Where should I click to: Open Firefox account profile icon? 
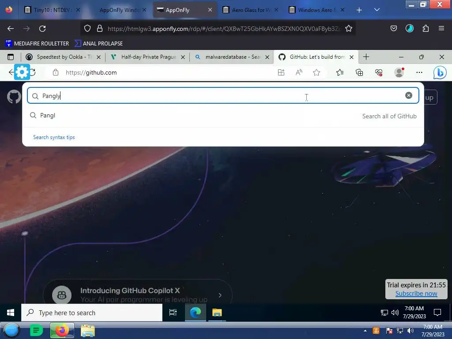coord(409,29)
